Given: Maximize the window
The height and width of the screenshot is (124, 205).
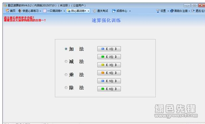Looking at the screenshot, I should click(194, 5).
